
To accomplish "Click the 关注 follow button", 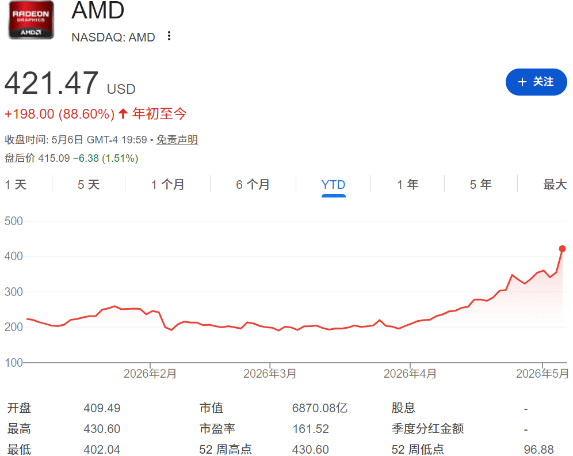I will 536,82.
